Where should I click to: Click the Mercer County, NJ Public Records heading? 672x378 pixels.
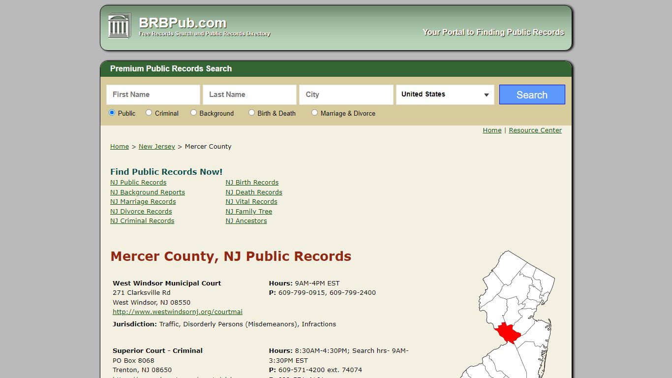coord(231,256)
